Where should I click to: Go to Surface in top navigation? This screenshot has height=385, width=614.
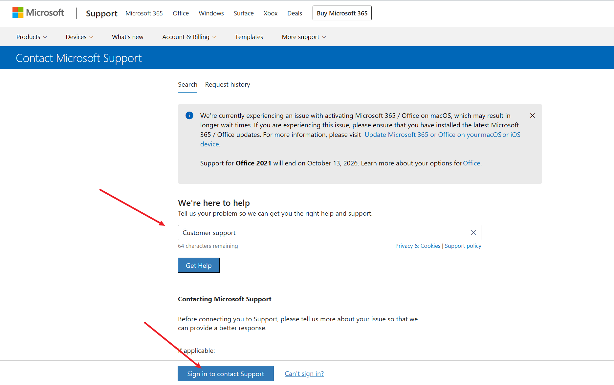point(244,13)
